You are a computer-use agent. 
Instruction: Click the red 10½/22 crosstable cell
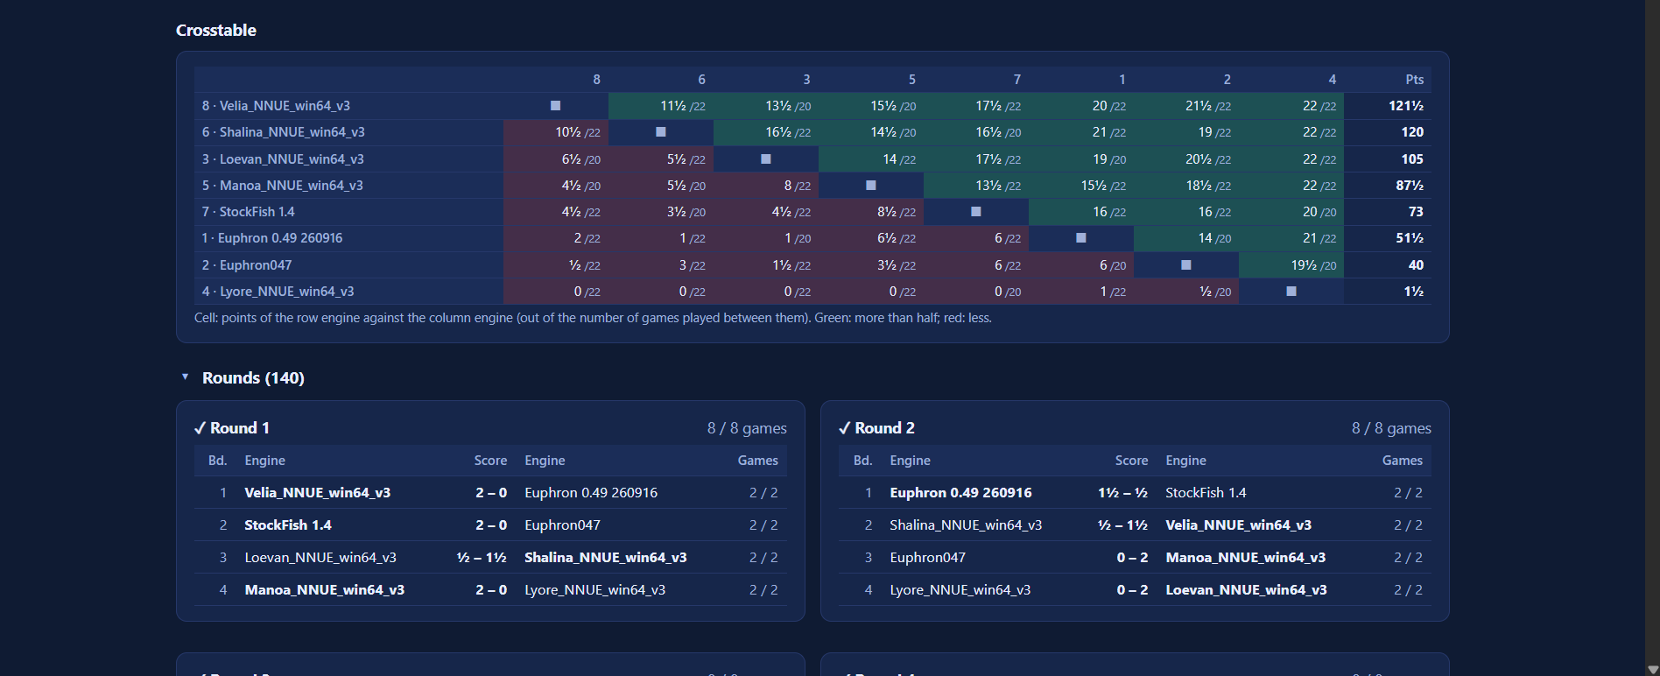[556, 132]
